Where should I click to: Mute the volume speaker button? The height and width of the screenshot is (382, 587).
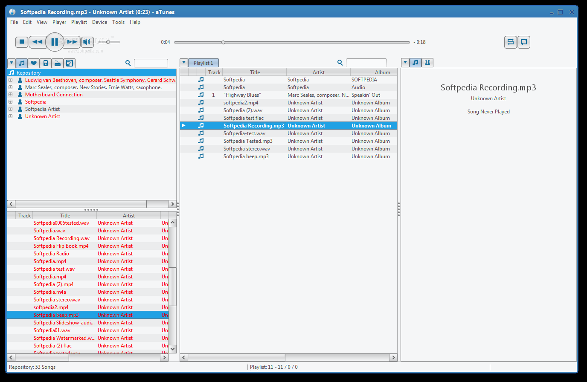pyautogui.click(x=87, y=42)
